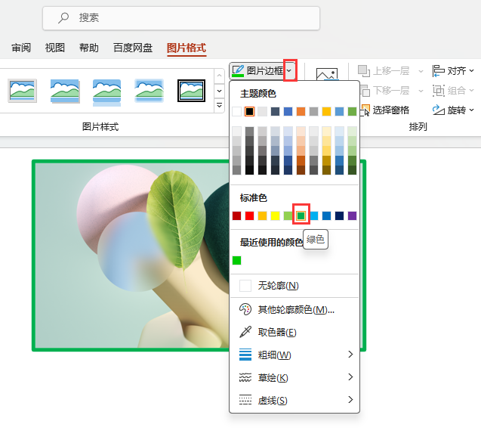Apply the first picture style thumbnail
The image size is (481, 440).
pos(23,91)
